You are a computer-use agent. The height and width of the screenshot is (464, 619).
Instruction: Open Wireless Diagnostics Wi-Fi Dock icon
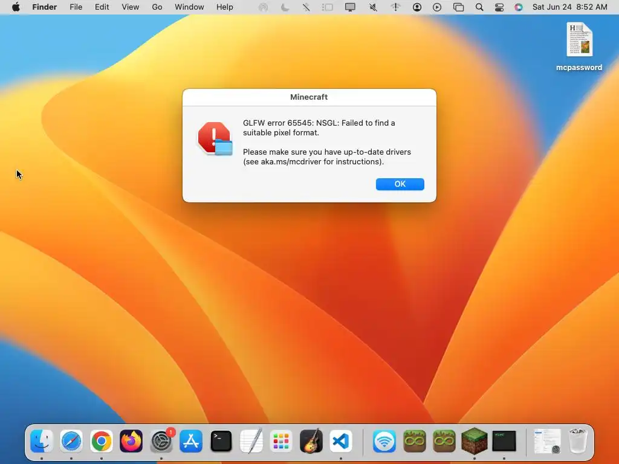coord(384,440)
